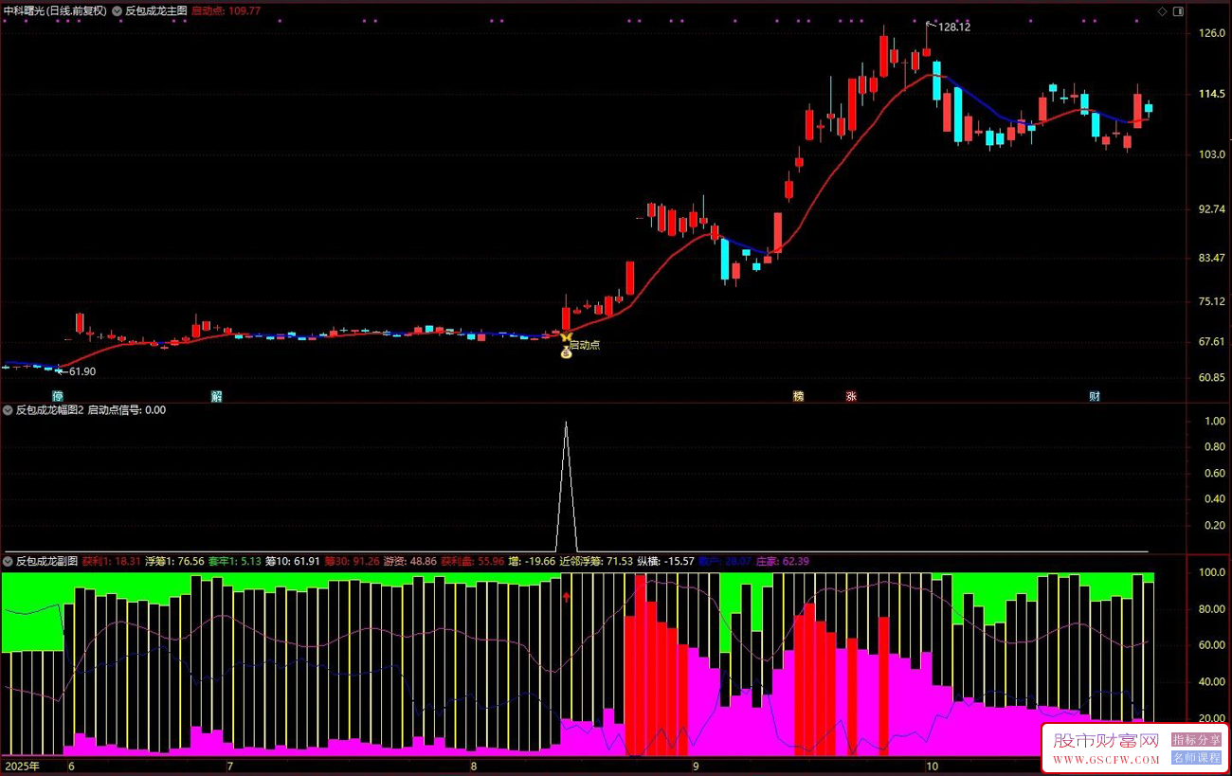Image resolution: width=1232 pixels, height=776 pixels.
Task: Click the stock title 中科曙光(日线,前复权)
Action: click(55, 11)
